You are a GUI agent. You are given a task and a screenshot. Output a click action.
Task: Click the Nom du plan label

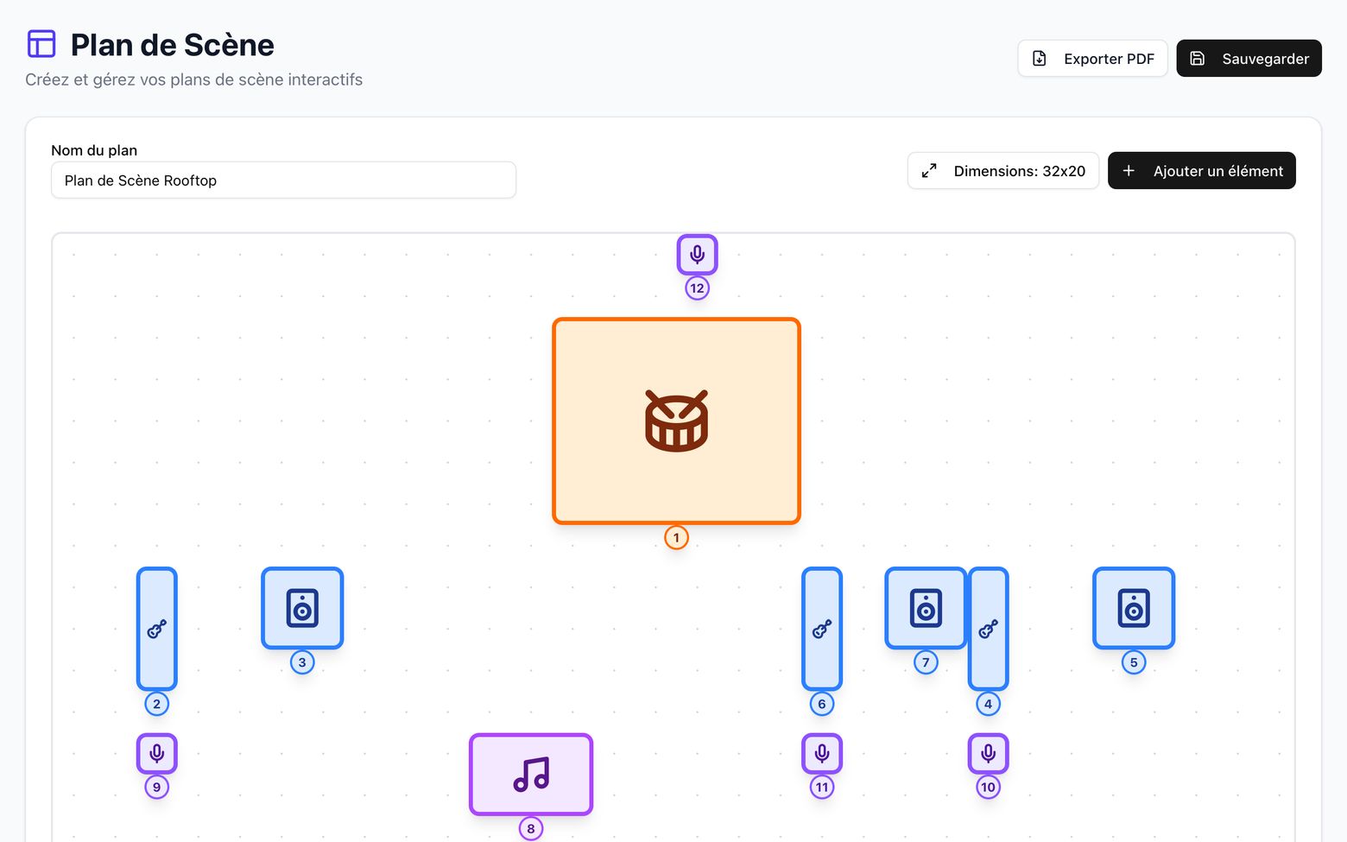94,150
